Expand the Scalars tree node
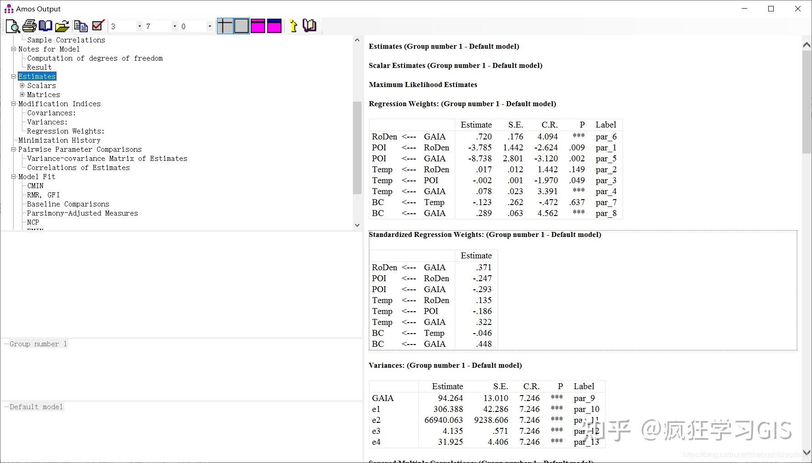 coord(22,85)
